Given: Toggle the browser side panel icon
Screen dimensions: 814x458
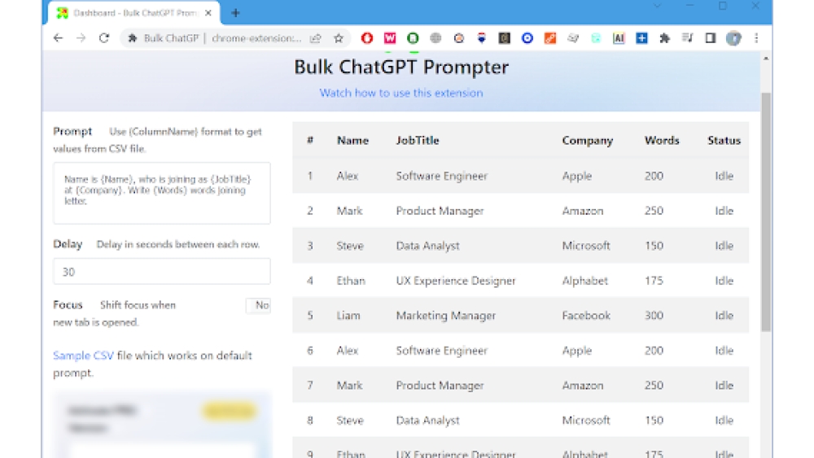Looking at the screenshot, I should tap(710, 38).
